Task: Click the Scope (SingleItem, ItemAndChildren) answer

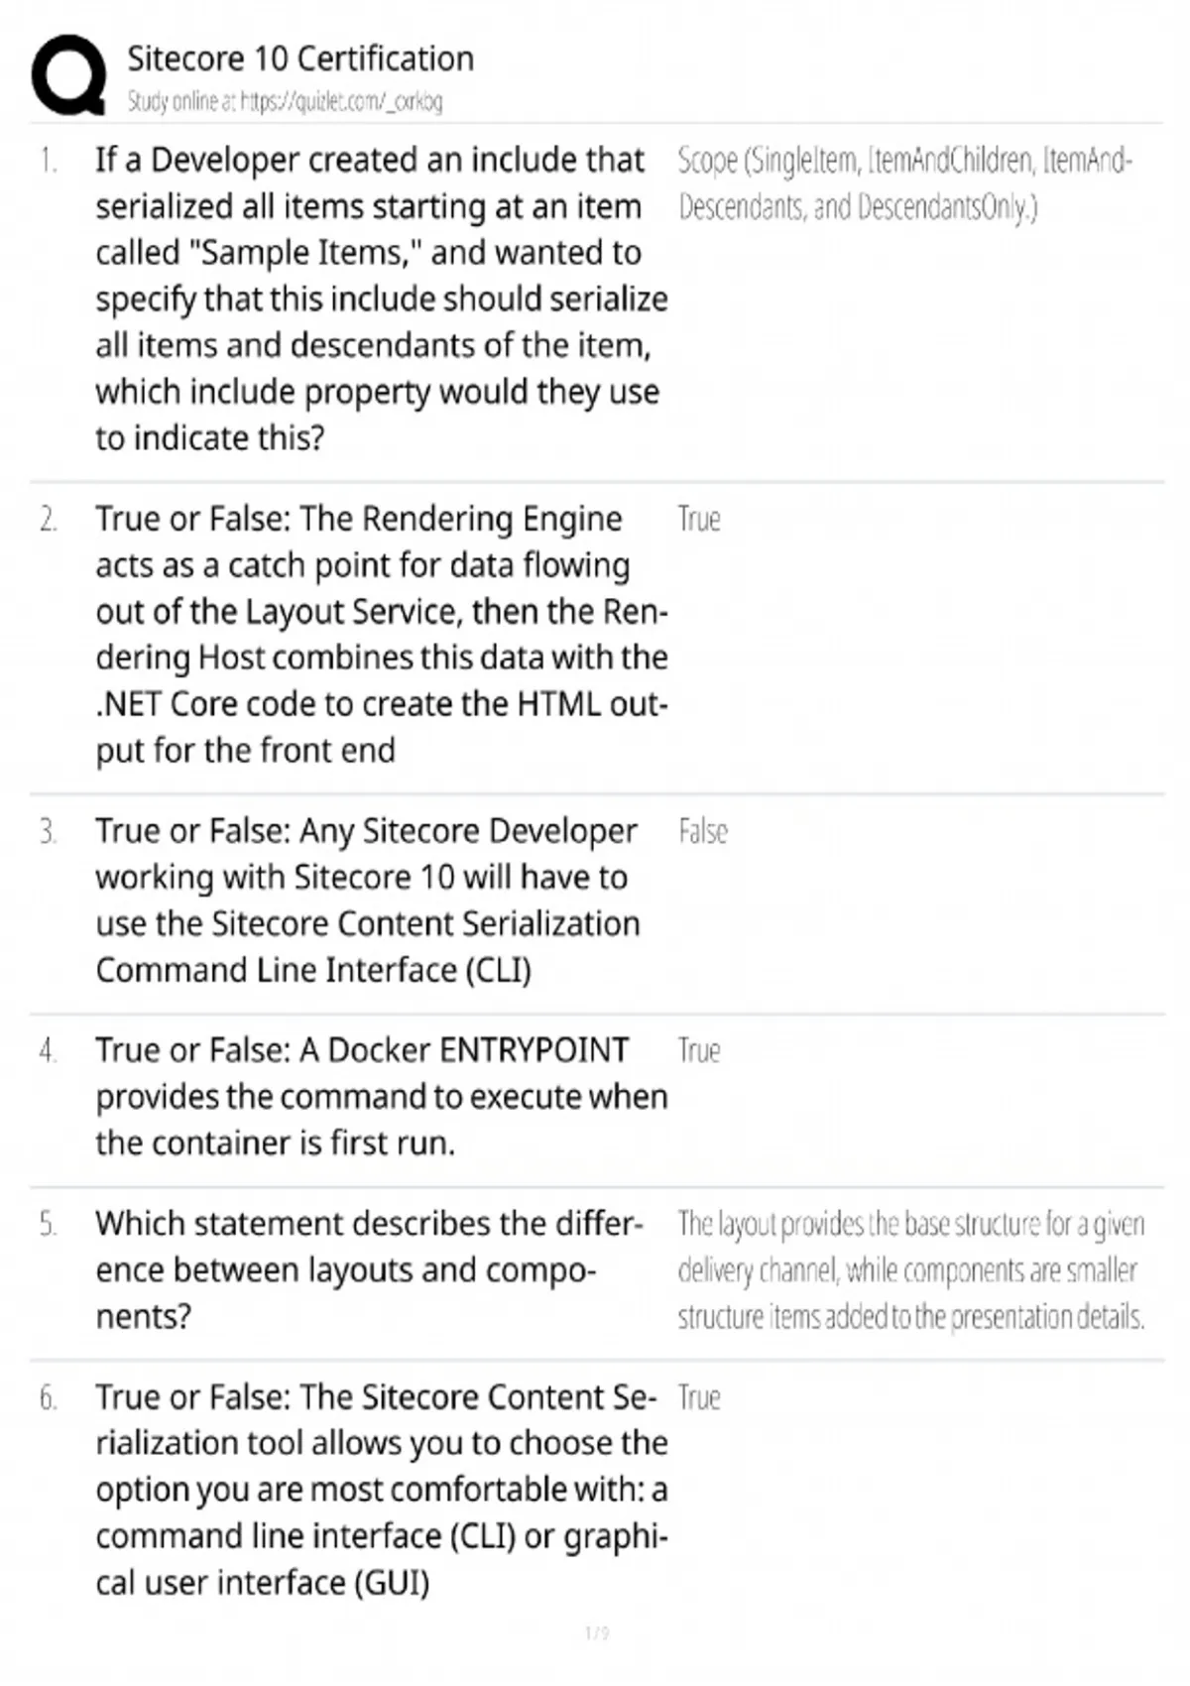Action: click(903, 183)
